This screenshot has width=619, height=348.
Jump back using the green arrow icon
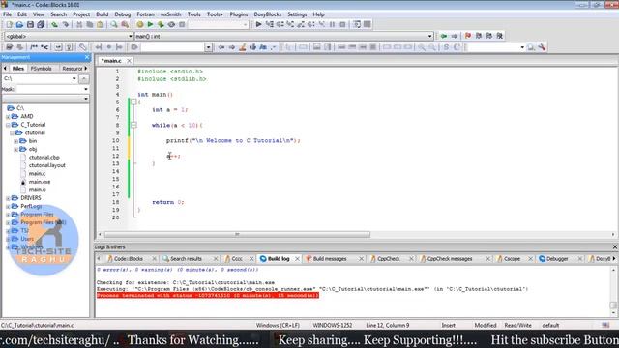click(444, 36)
